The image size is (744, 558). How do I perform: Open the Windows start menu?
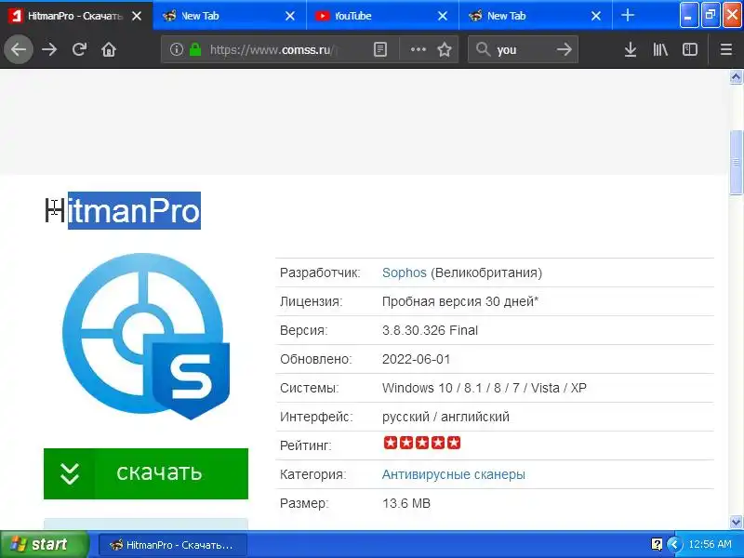click(44, 544)
